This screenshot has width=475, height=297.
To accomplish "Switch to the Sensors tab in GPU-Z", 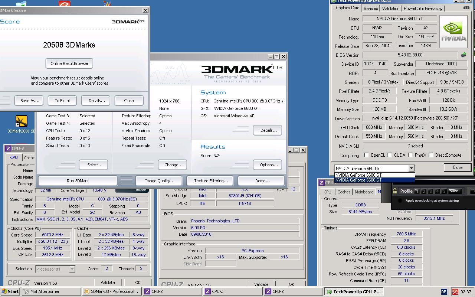I will pyautogui.click(x=371, y=8).
